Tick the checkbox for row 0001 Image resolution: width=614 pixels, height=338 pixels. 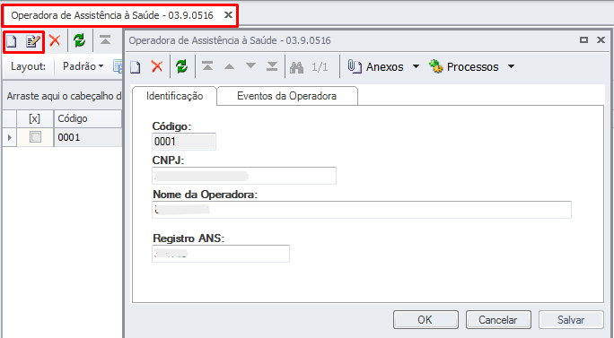[35, 137]
